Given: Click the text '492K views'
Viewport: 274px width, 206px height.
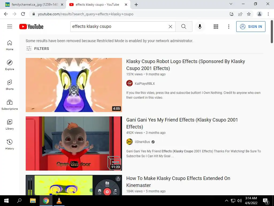Looking at the screenshot, I should tap(134, 133).
